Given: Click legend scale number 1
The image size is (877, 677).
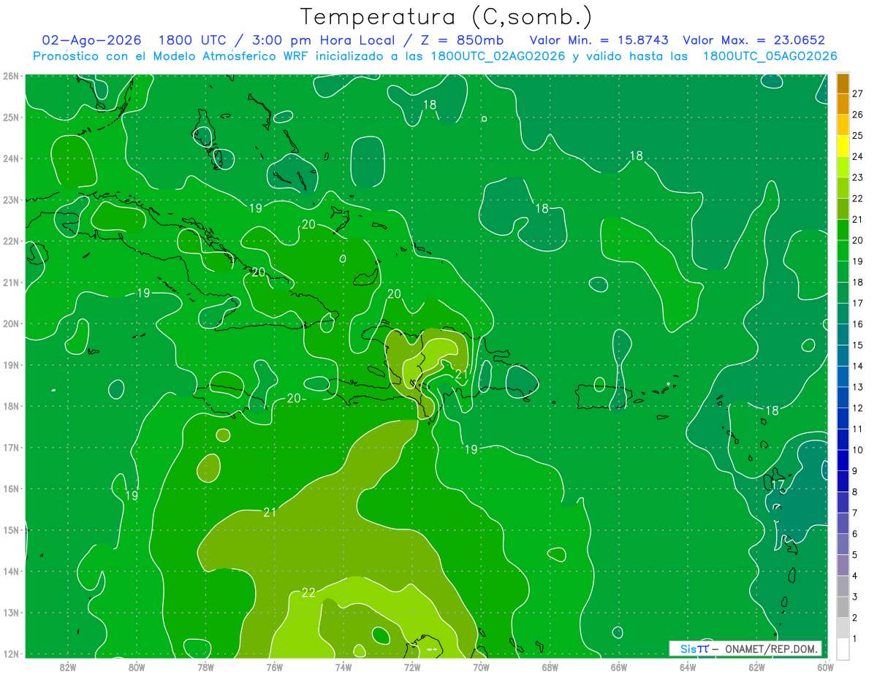Looking at the screenshot, I should coord(855,638).
